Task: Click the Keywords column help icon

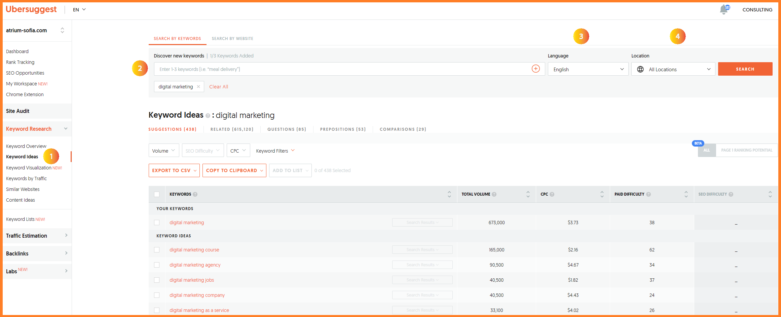Action: 195,194
